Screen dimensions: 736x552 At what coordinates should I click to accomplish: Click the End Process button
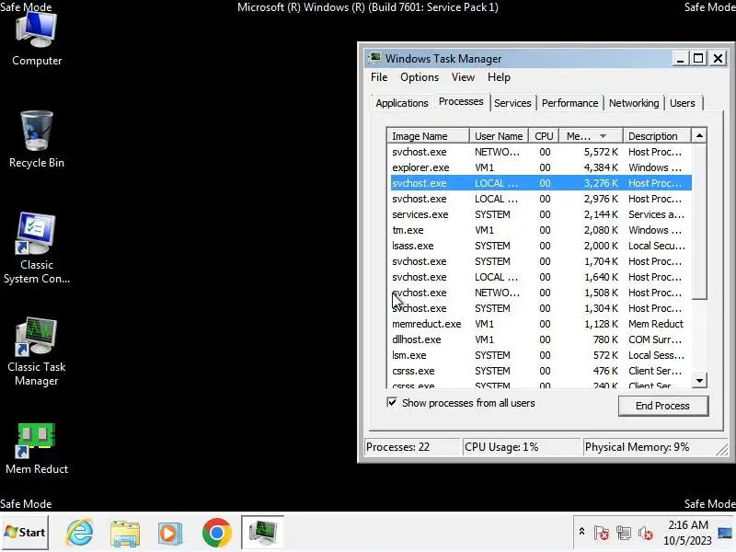pos(662,406)
